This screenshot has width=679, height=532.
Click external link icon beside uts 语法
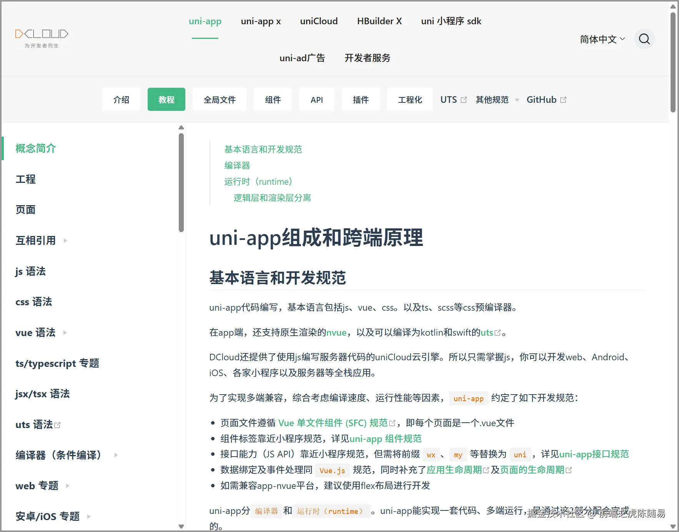(57, 425)
